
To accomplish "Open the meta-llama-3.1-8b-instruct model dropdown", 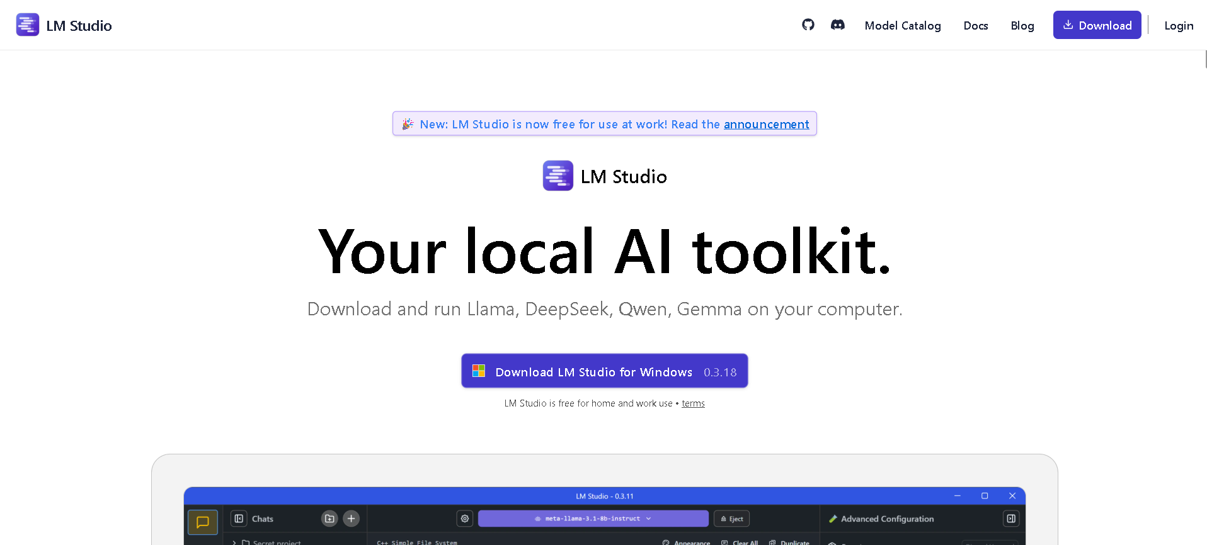I will click(x=593, y=519).
